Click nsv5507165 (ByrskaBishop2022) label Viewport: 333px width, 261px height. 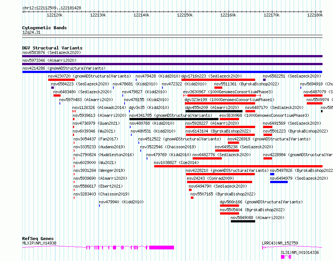(223, 194)
